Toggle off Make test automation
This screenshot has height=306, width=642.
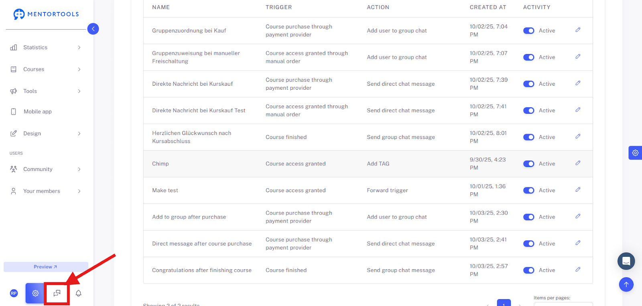coord(528,190)
